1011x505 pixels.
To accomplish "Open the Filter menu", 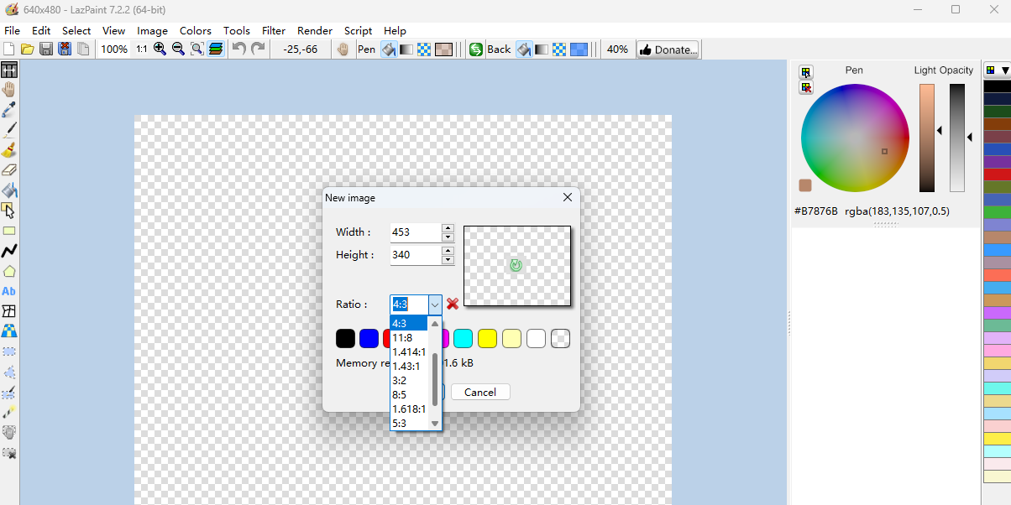I will (274, 30).
